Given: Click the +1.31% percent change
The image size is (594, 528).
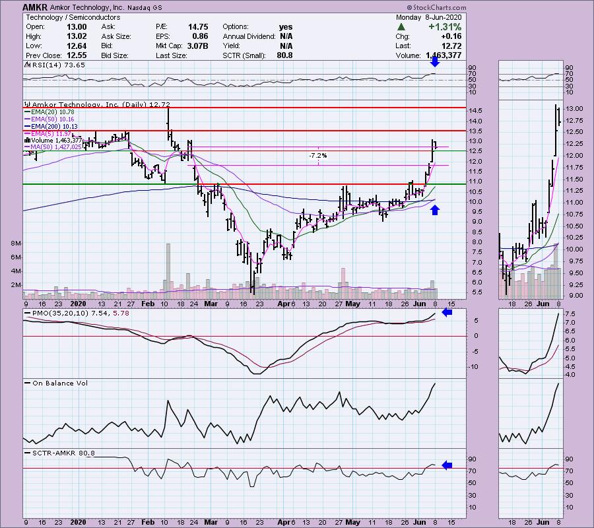Looking at the screenshot, I should 445,27.
